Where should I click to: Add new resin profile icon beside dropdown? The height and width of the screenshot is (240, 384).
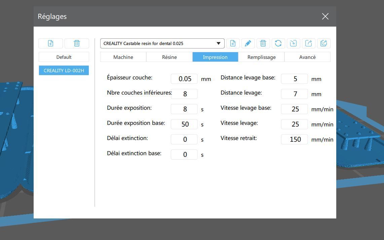[x=233, y=43]
